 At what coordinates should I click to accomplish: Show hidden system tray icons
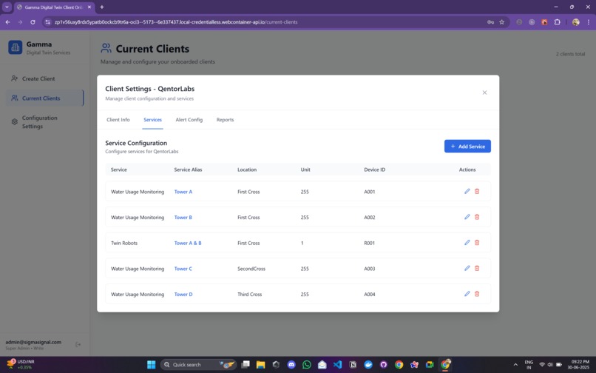click(x=515, y=365)
